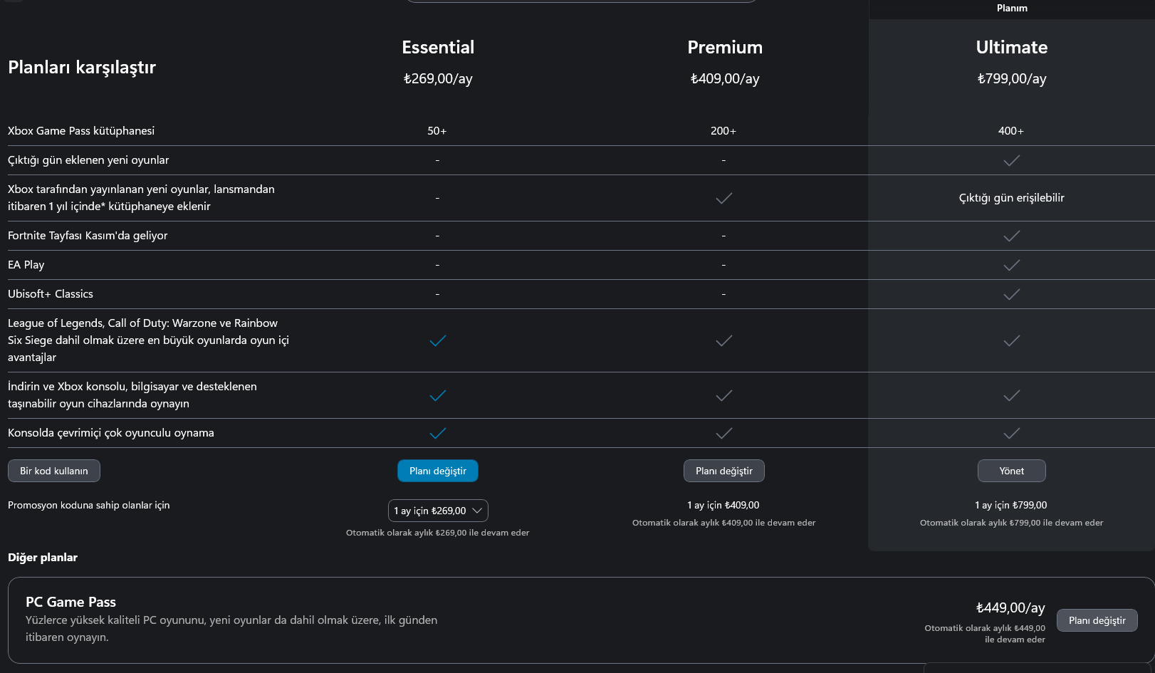The width and height of the screenshot is (1155, 673).
Task: Click 'Otomatik olarak aylık ₺269,00 ile devam eder'
Action: [438, 533]
